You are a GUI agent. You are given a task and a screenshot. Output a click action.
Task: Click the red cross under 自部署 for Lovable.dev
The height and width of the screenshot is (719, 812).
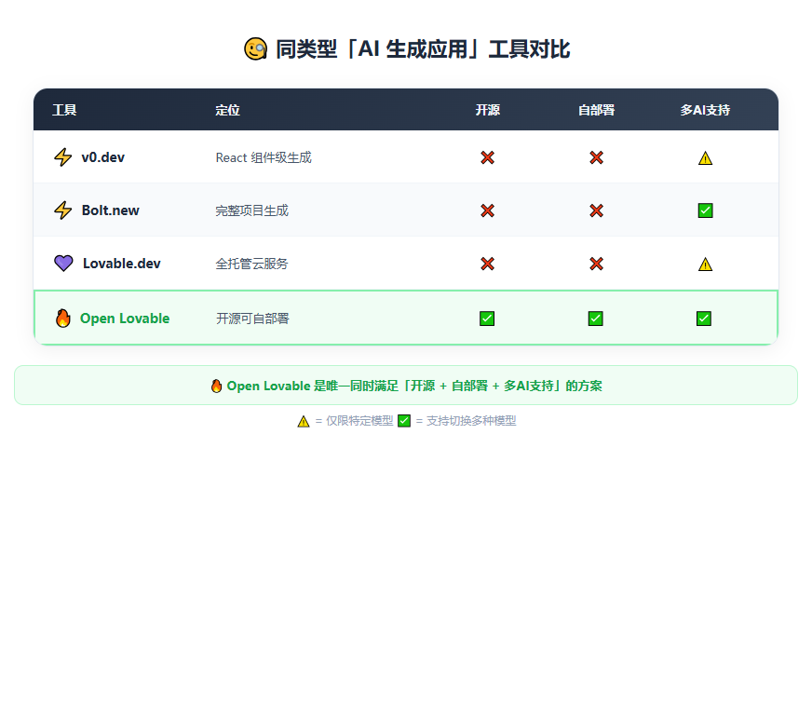(597, 264)
